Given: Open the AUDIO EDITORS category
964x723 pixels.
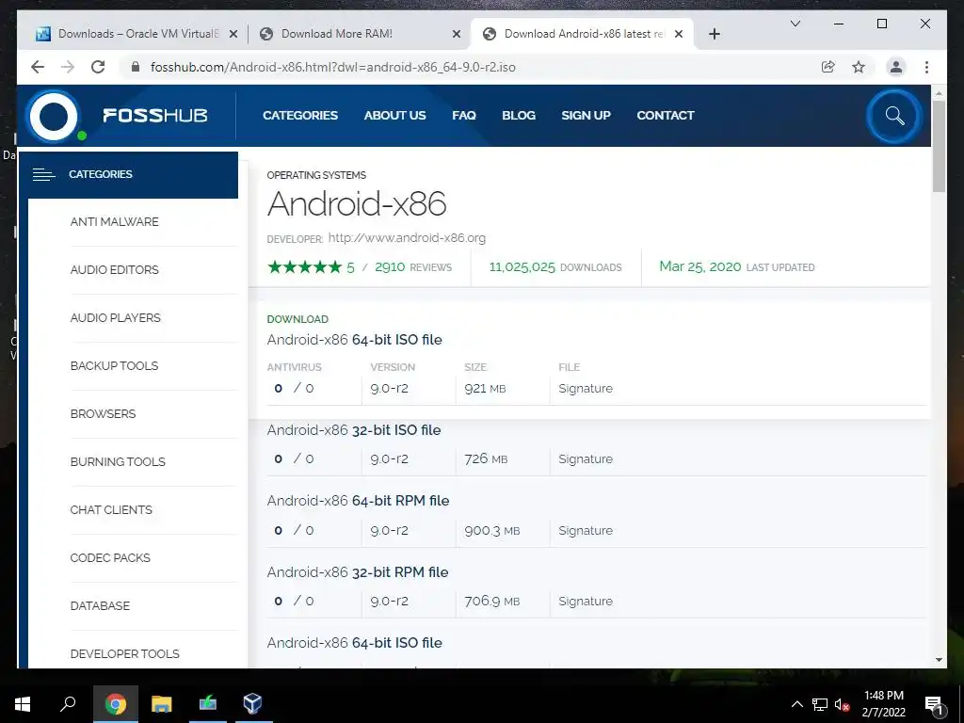Looking at the screenshot, I should pyautogui.click(x=114, y=270).
